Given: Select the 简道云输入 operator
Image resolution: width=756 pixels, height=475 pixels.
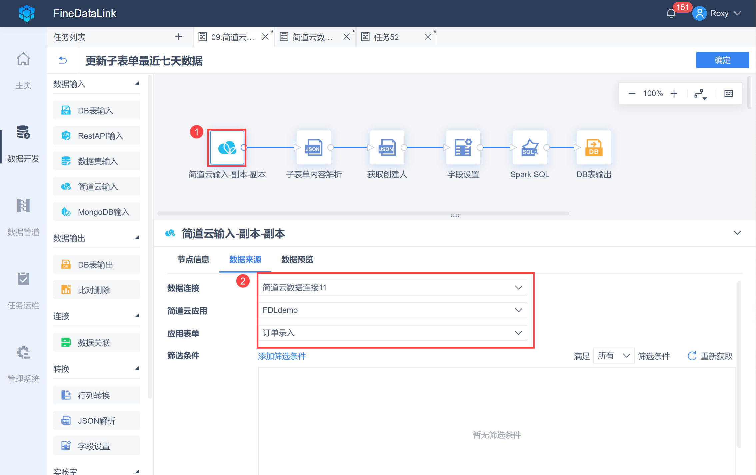Looking at the screenshot, I should pos(97,186).
